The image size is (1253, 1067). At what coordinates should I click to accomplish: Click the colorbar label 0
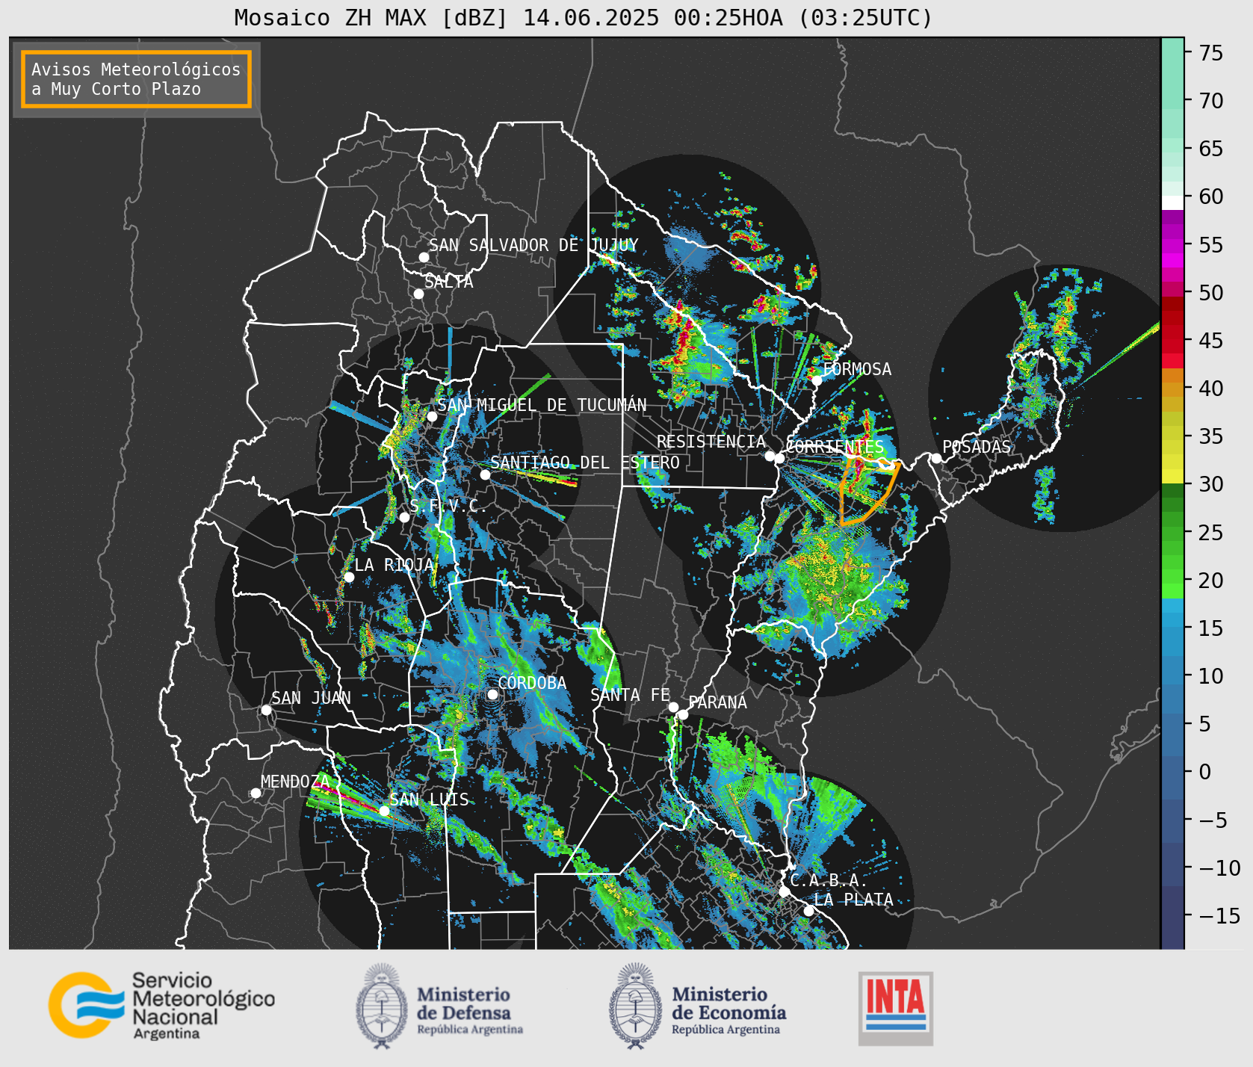1204,772
